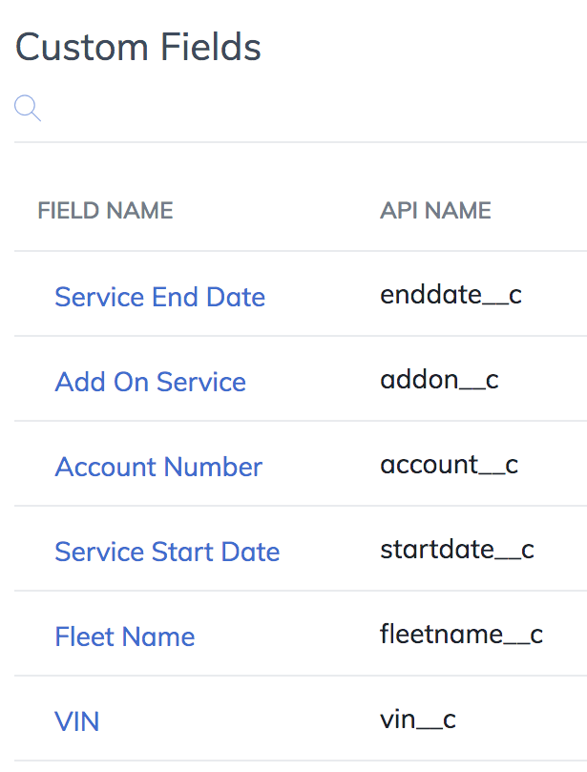Viewport: 587px width, 772px height.
Task: Open the VIN custom field
Action: pos(77,721)
